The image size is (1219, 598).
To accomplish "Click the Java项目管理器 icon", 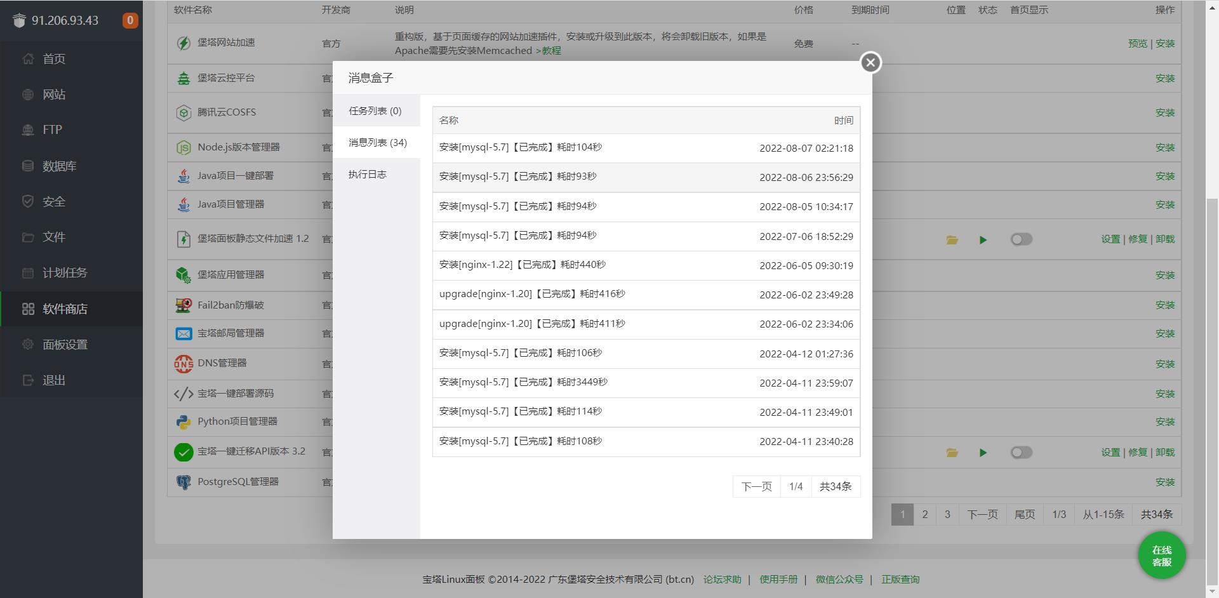I will (183, 204).
